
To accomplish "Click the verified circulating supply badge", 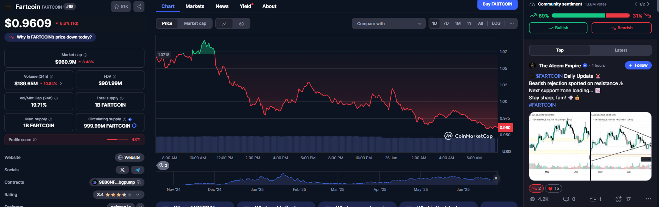I will (x=130, y=119).
